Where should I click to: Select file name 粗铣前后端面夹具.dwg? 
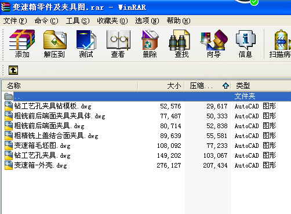[x=49, y=126]
